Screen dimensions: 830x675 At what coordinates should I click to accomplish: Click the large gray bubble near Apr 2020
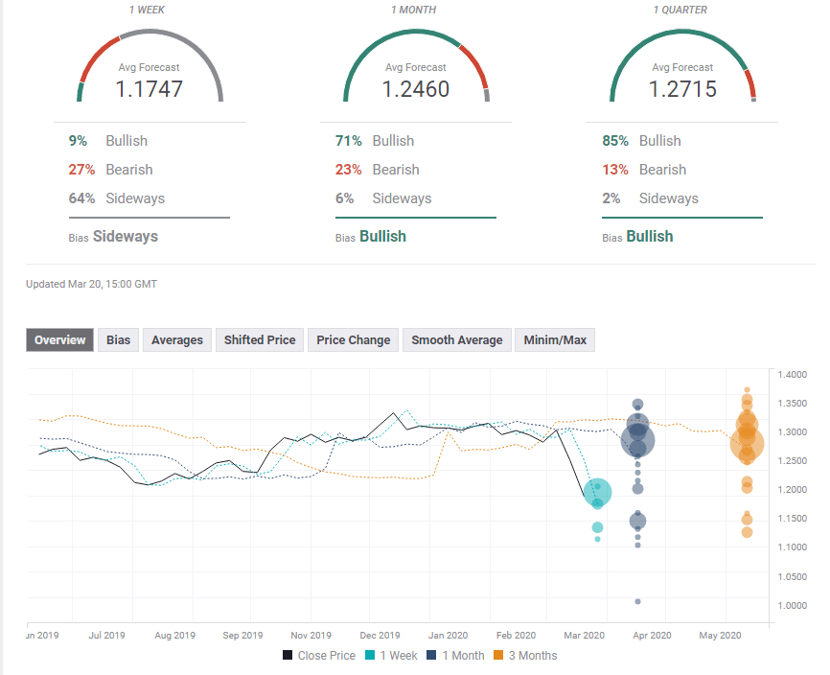tap(637, 439)
